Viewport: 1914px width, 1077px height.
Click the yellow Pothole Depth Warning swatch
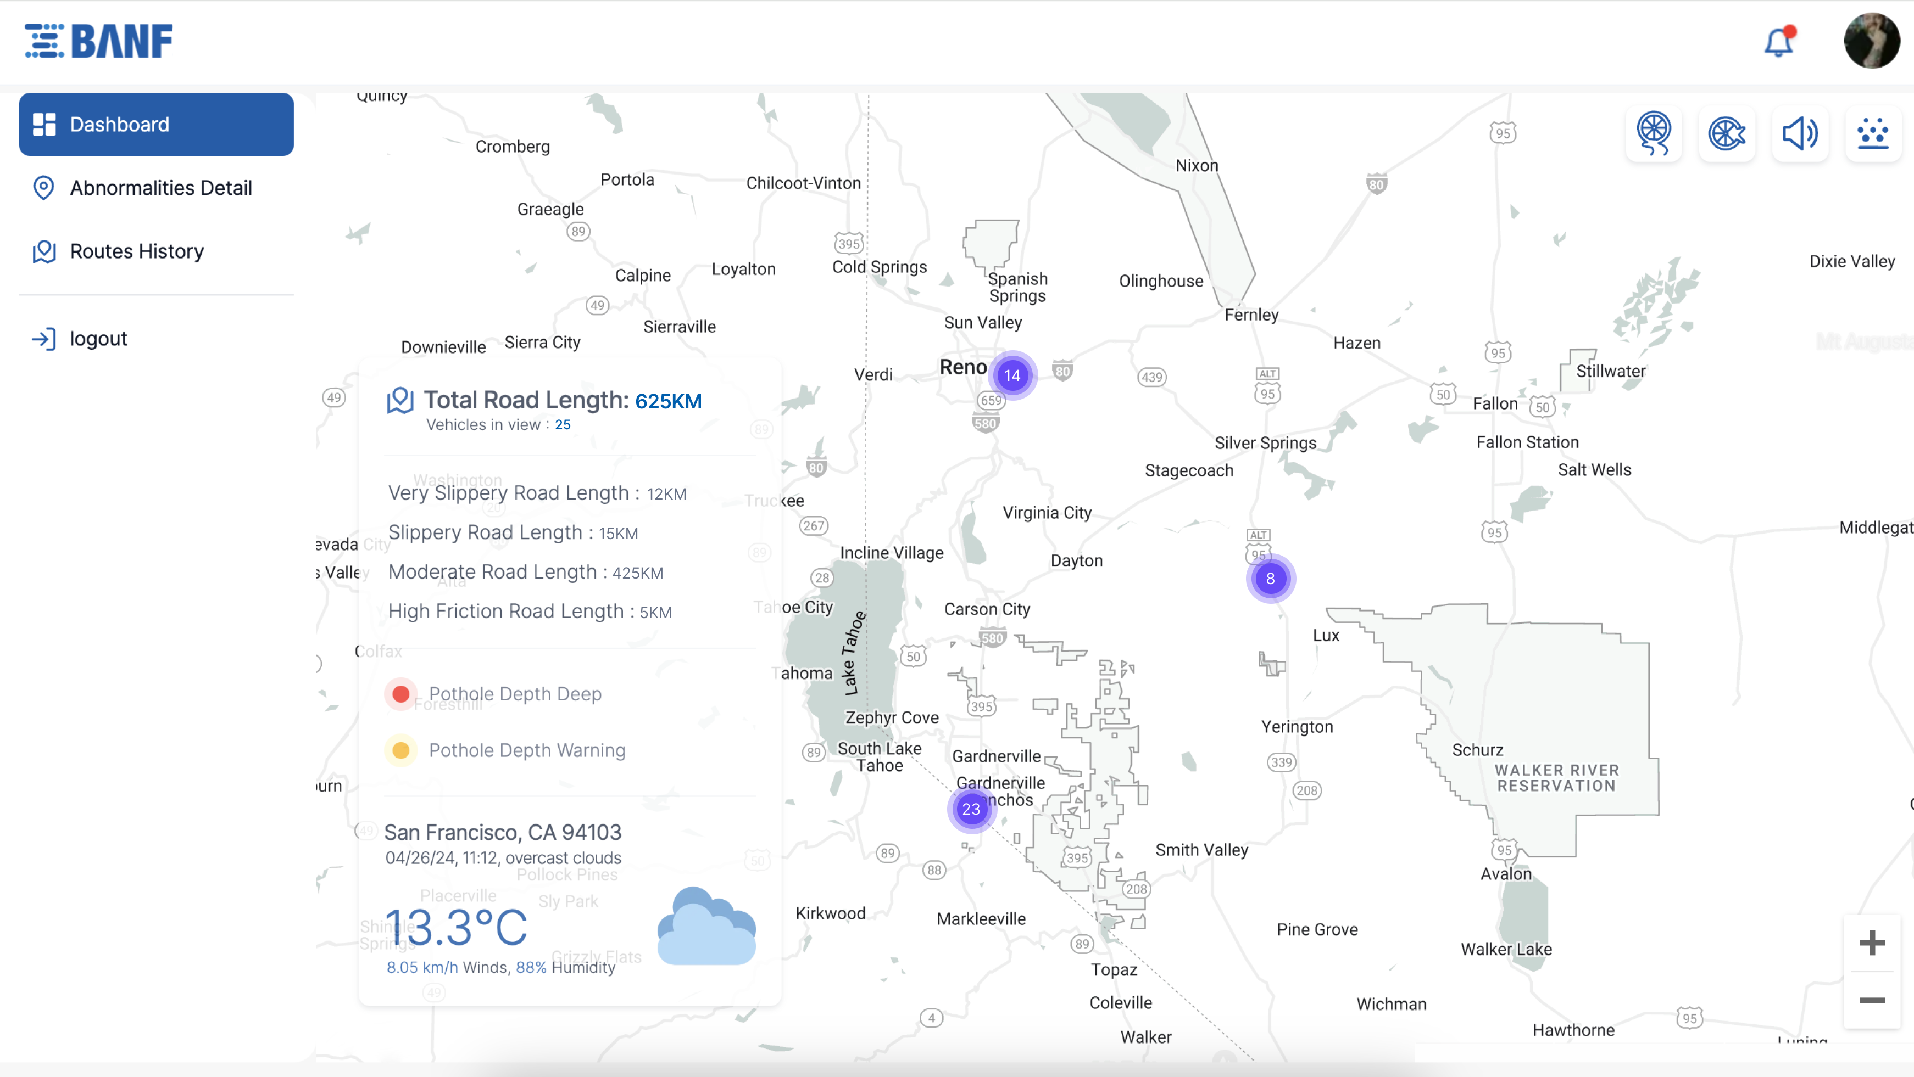click(x=400, y=750)
